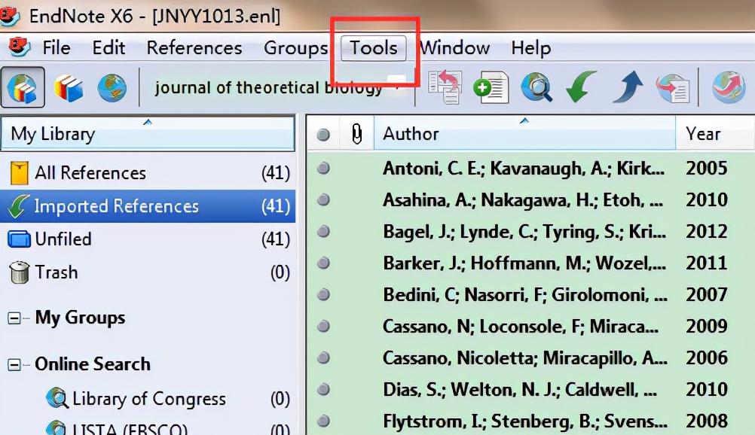The image size is (755, 435).
Task: Open the Help menu
Action: [x=530, y=47]
